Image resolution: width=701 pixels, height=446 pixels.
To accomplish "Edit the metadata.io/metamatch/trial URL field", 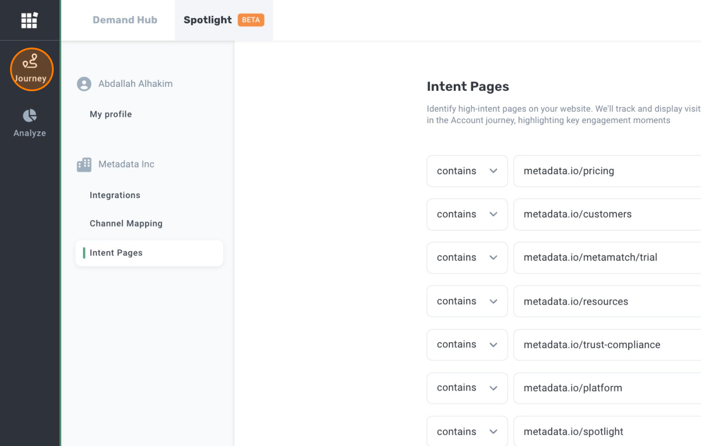I will (x=608, y=257).
